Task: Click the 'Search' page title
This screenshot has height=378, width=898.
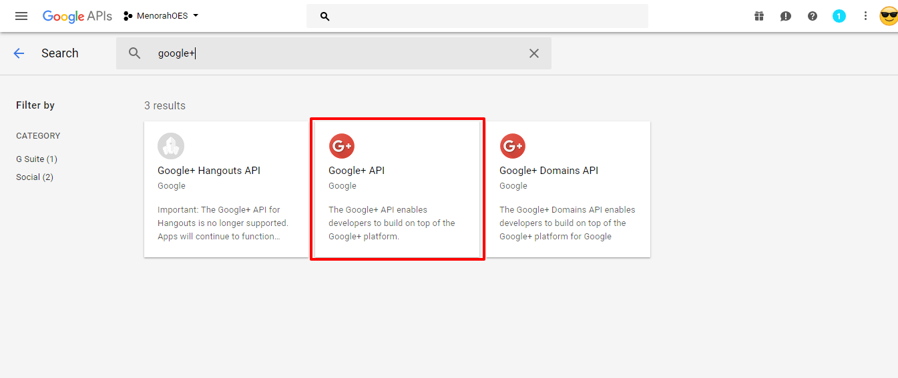Action: tap(60, 53)
